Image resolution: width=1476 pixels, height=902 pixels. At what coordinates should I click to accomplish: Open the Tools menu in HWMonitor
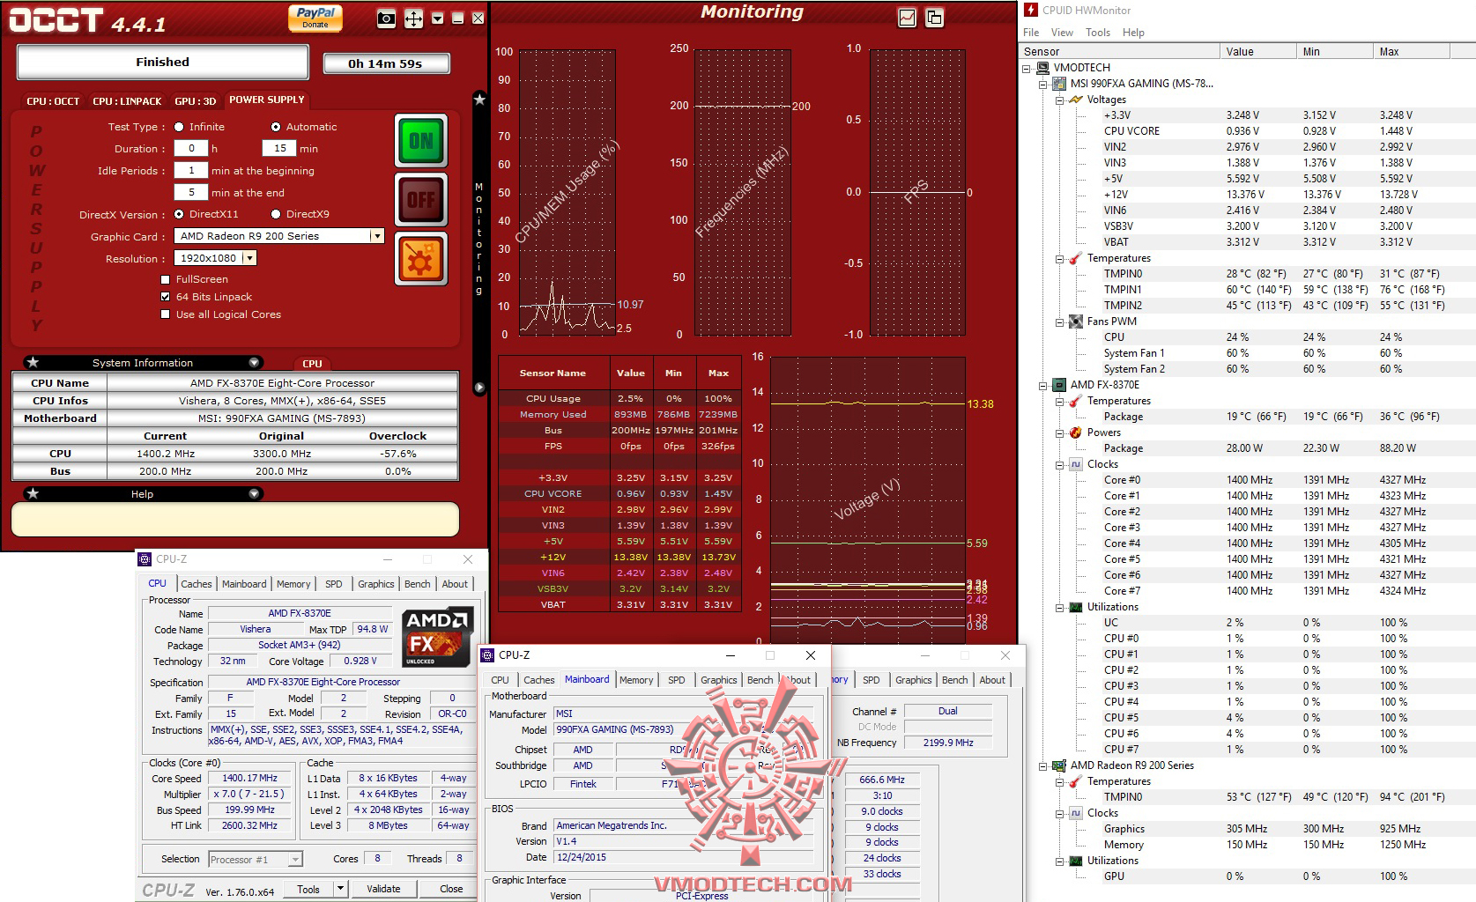(x=1098, y=33)
